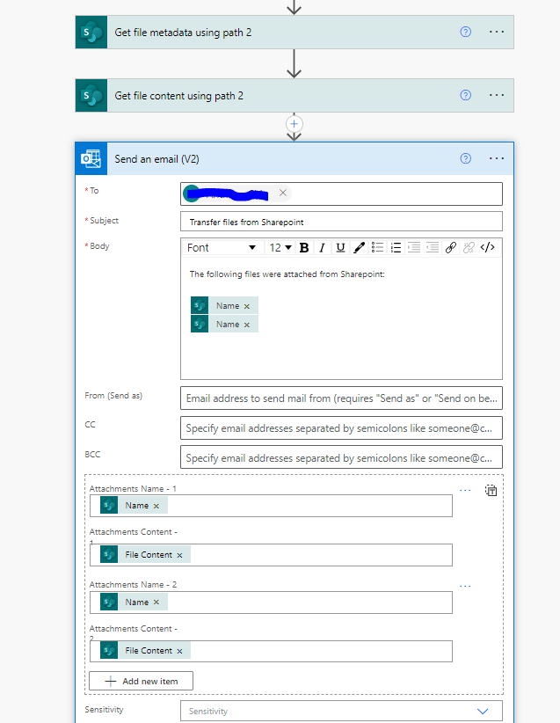Click Add new item button
This screenshot has width=560, height=723.
point(141,681)
